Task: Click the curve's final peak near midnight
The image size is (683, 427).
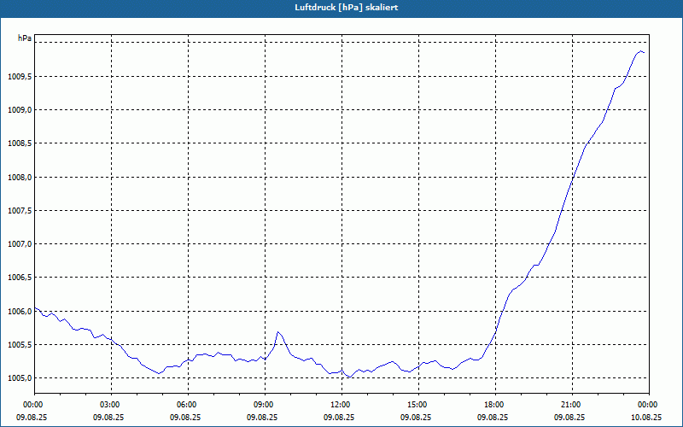Action: (x=641, y=51)
